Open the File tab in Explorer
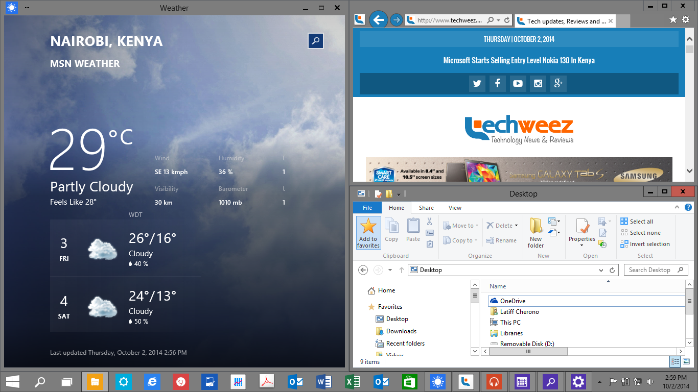 click(x=367, y=208)
